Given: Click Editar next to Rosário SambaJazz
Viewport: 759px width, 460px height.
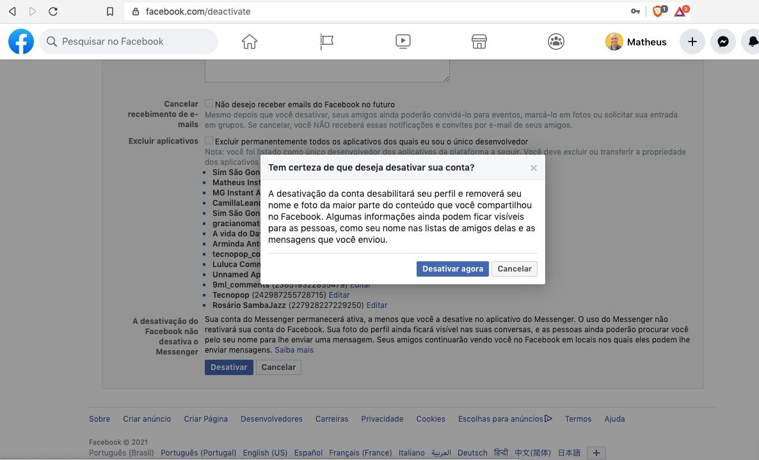Looking at the screenshot, I should [x=376, y=305].
